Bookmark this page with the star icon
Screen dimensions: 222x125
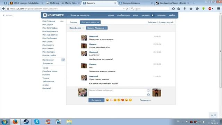click(173, 9)
